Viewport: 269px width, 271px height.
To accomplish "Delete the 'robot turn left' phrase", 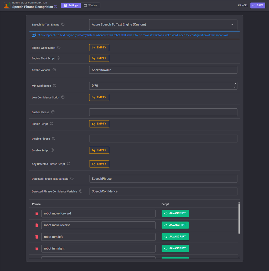I will pyautogui.click(x=37, y=237).
